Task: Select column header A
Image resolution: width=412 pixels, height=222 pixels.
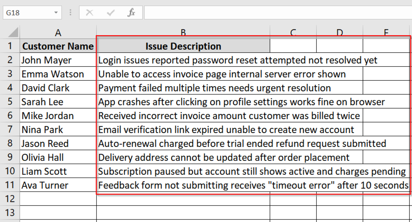Action: pyautogui.click(x=58, y=32)
